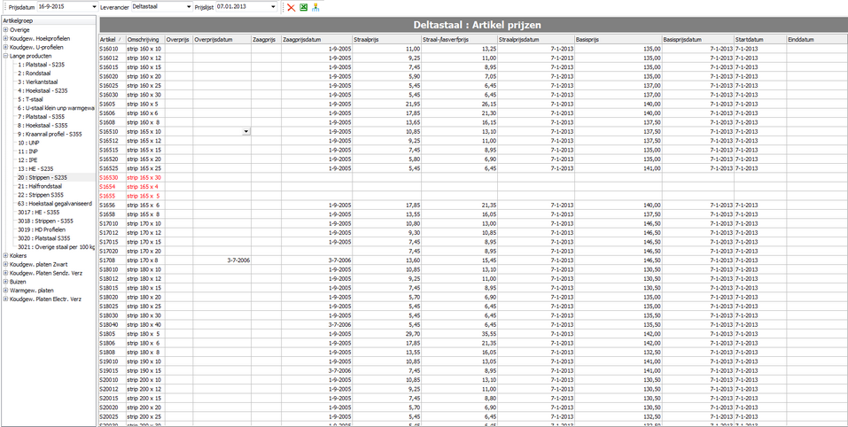Expand the Buizen group
The image size is (848, 427).
pyautogui.click(x=5, y=282)
